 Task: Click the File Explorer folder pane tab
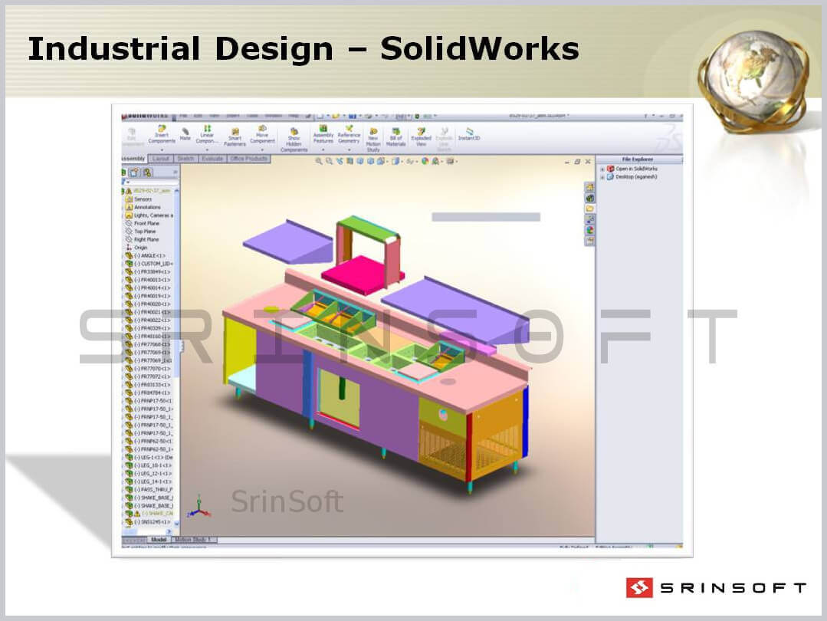click(589, 209)
